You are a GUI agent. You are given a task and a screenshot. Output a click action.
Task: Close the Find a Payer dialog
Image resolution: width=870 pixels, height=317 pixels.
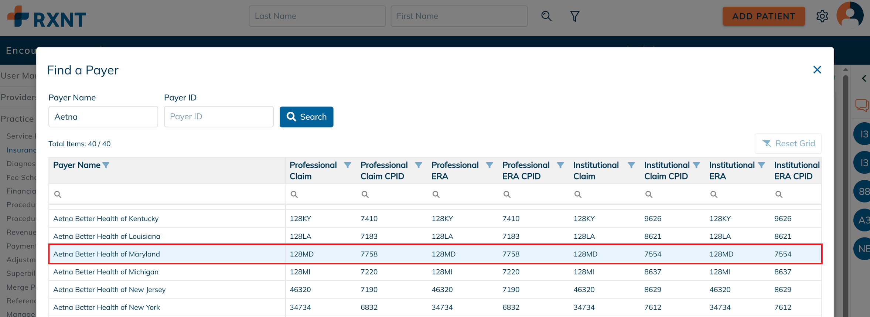coord(817,70)
